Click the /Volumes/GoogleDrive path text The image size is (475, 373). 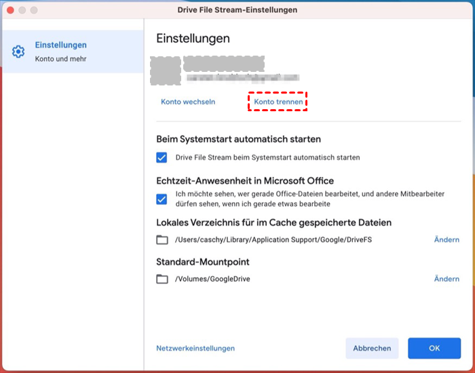pyautogui.click(x=212, y=279)
